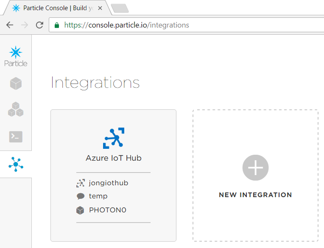The height and width of the screenshot is (248, 324).
Task: Click the browser forward arrow
Action: tap(25, 25)
